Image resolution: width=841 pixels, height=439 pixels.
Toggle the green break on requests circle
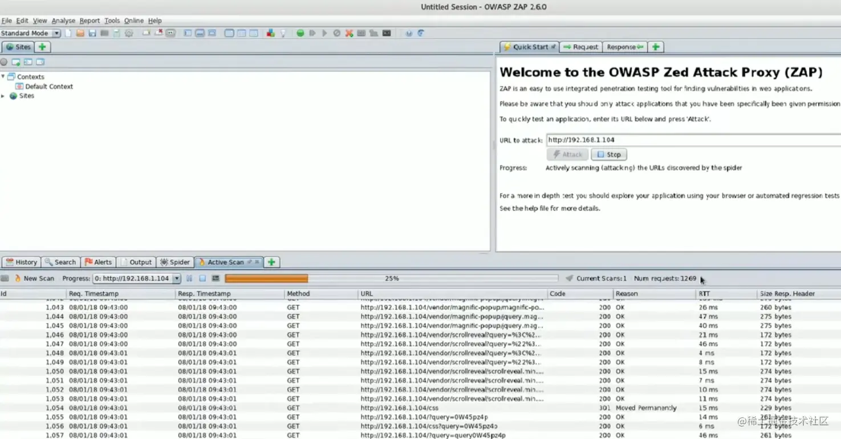(300, 33)
